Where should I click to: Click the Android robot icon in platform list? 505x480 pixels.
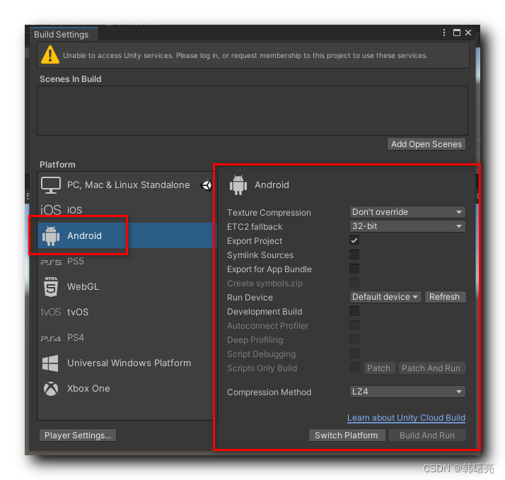click(51, 236)
